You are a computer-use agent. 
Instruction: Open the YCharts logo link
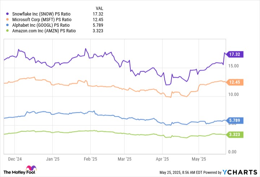click(x=240, y=172)
